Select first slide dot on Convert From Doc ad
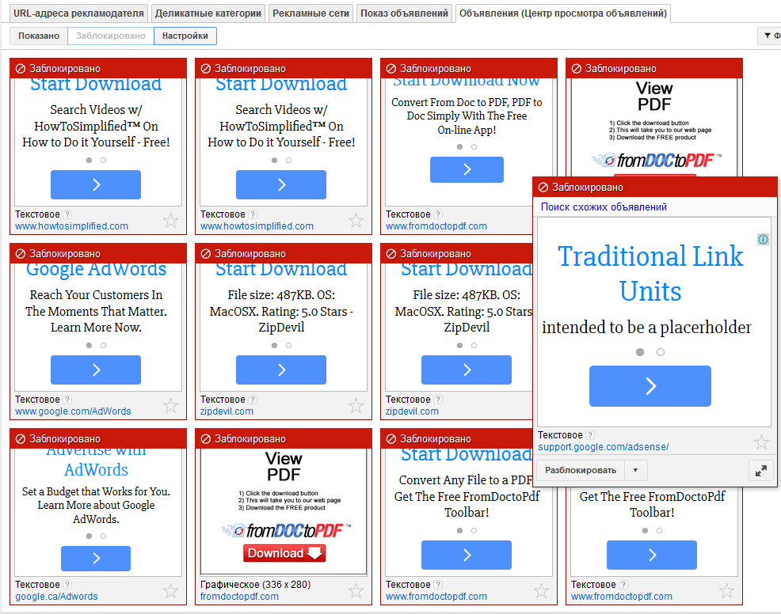The image size is (781, 614). (x=459, y=147)
